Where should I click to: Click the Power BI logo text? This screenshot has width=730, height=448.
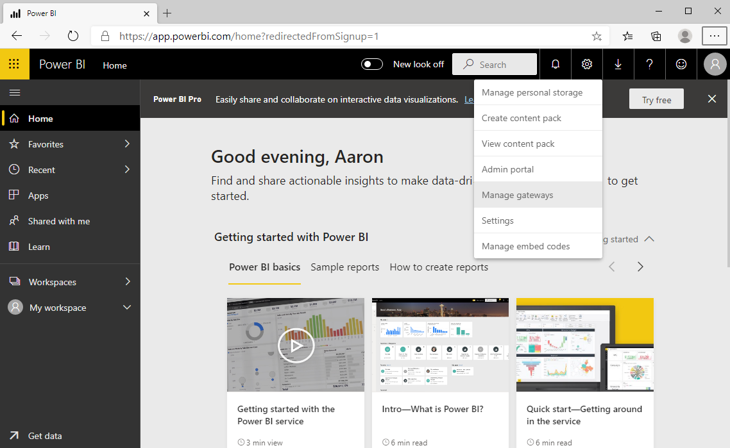pyautogui.click(x=62, y=64)
